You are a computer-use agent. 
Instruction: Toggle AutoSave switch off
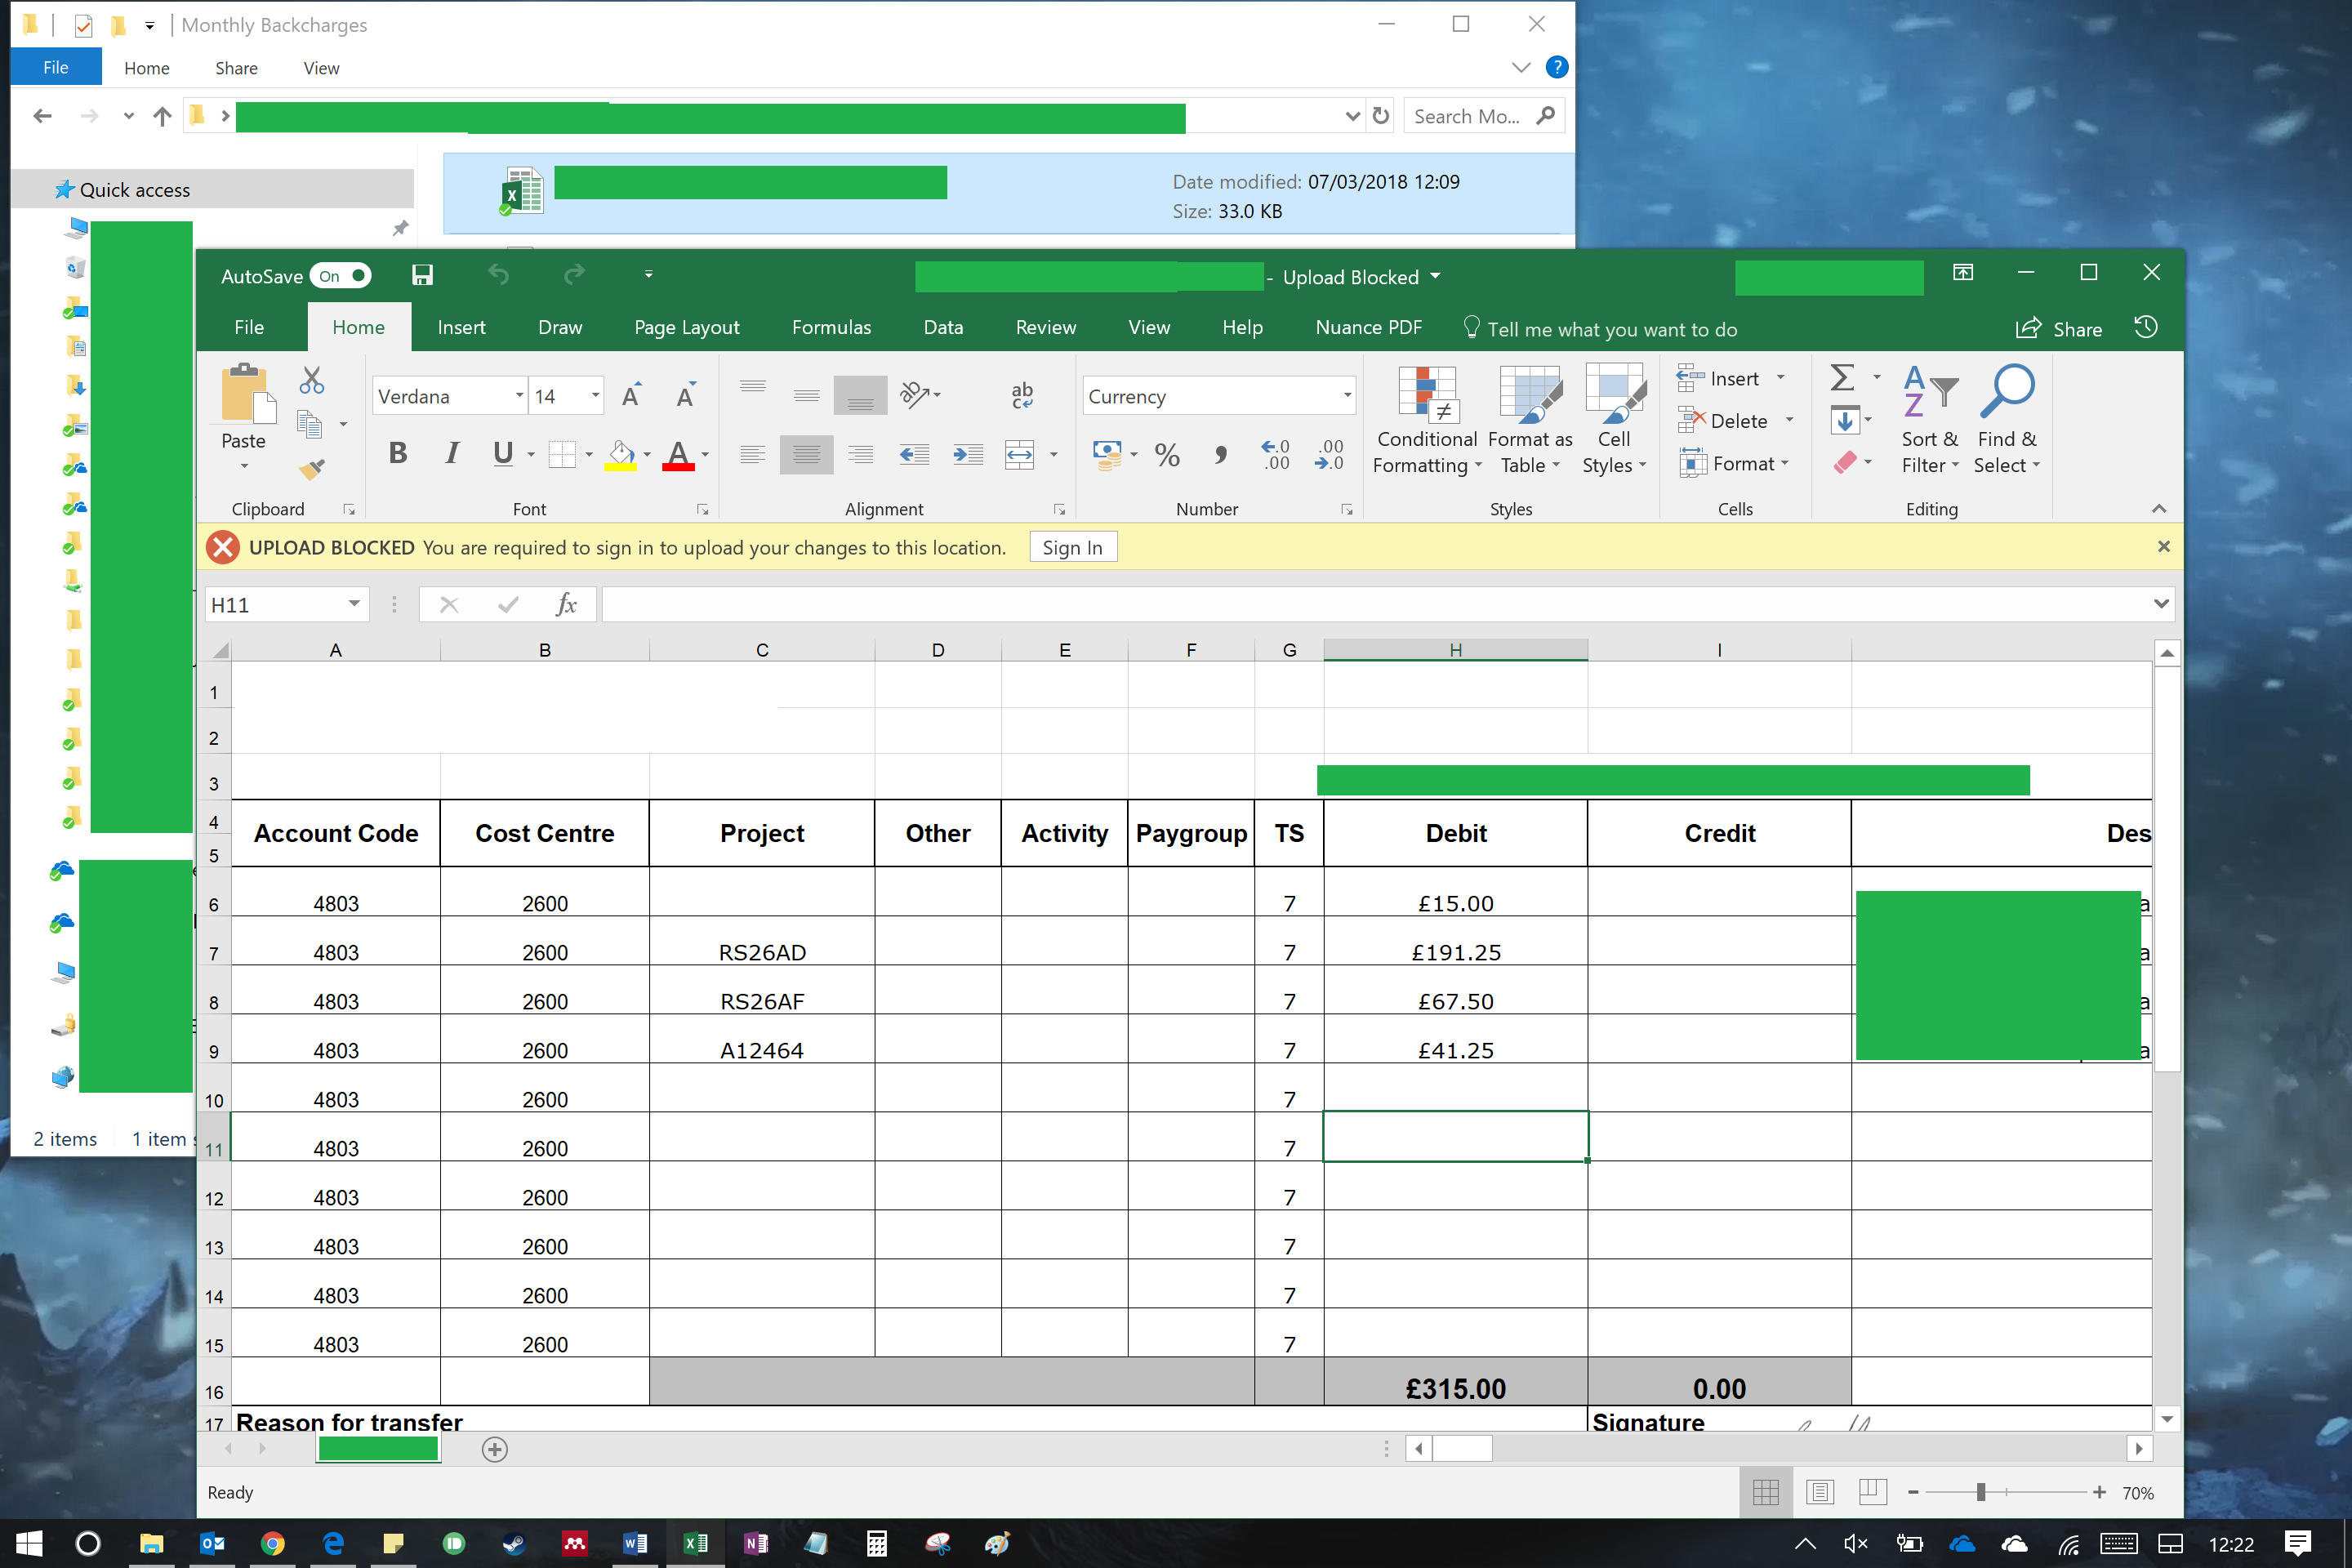341,276
